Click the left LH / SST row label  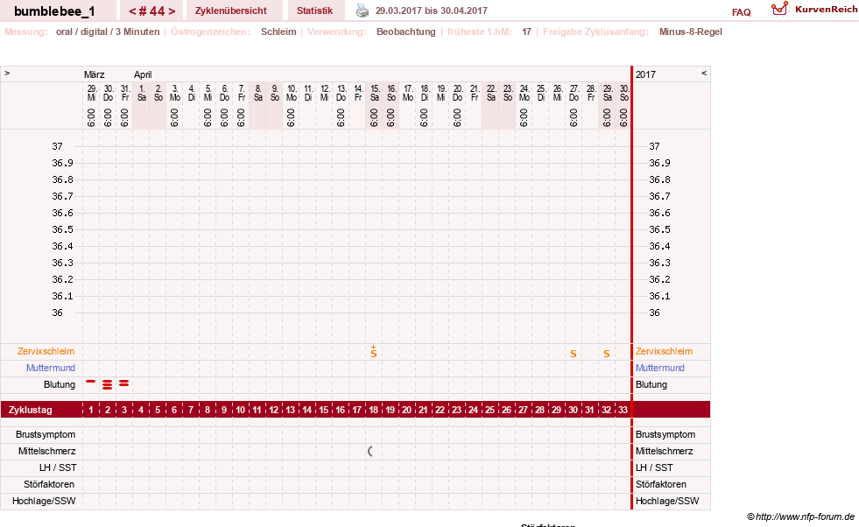pos(58,467)
